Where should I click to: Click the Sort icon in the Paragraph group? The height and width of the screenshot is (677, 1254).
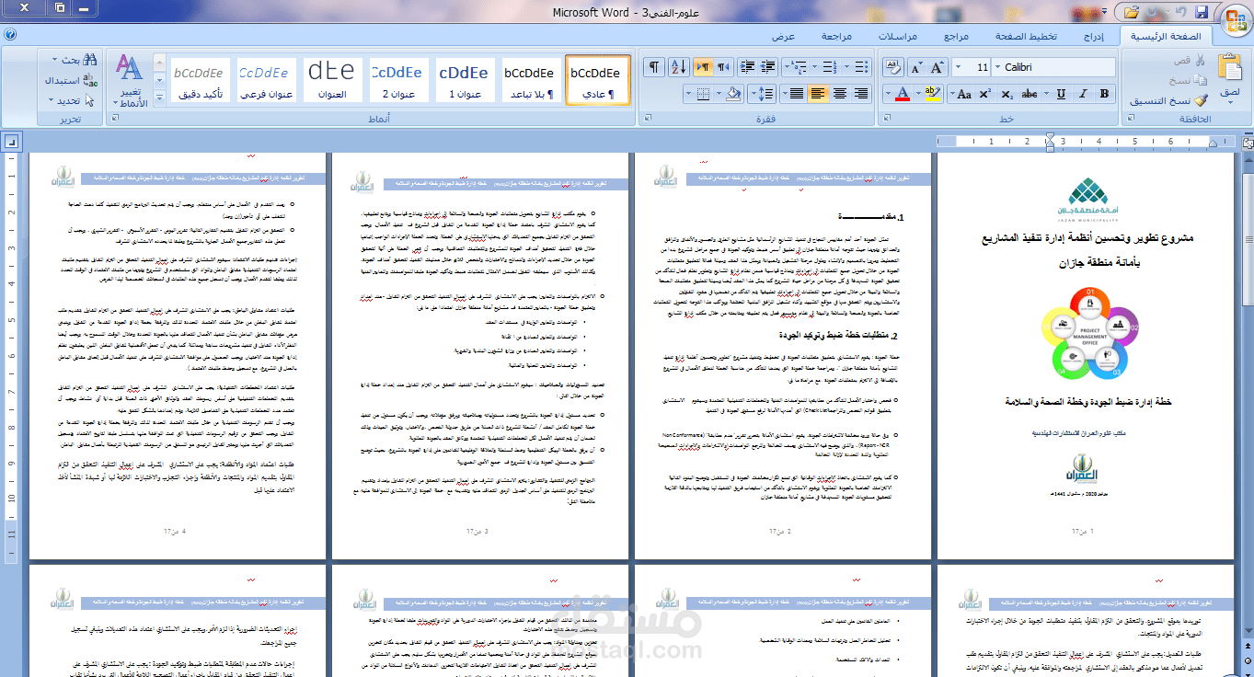(x=678, y=66)
